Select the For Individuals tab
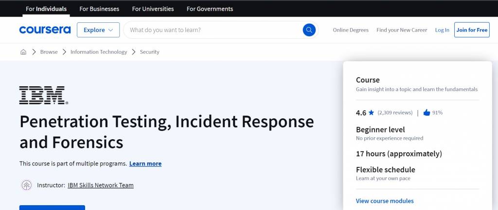This screenshot has width=498, height=210. [x=46, y=9]
